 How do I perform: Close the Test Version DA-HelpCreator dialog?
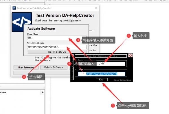[96, 8]
